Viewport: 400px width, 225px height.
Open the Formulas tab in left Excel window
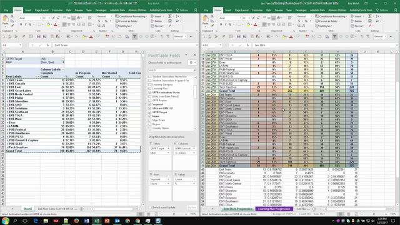tap(57, 10)
